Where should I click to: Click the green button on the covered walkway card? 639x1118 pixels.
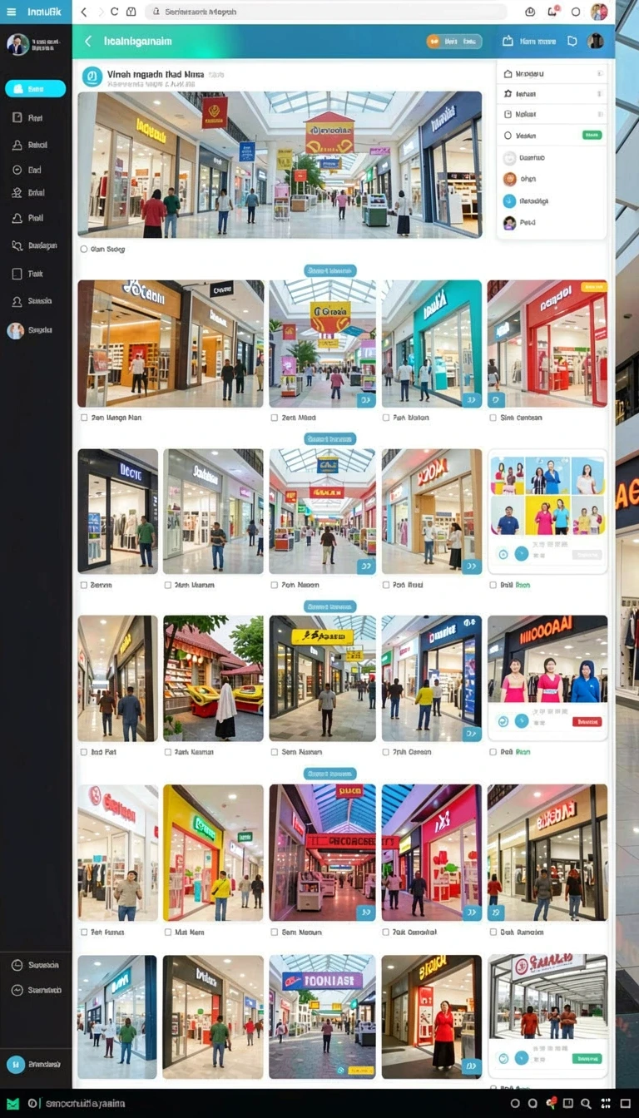coord(587,1059)
